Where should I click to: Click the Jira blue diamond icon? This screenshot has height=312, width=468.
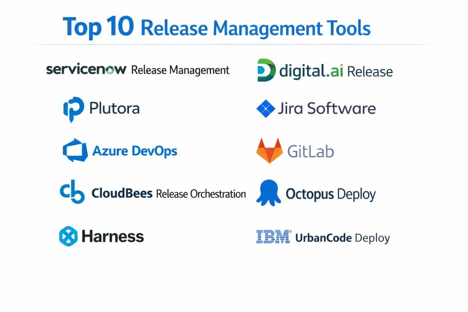click(x=266, y=109)
